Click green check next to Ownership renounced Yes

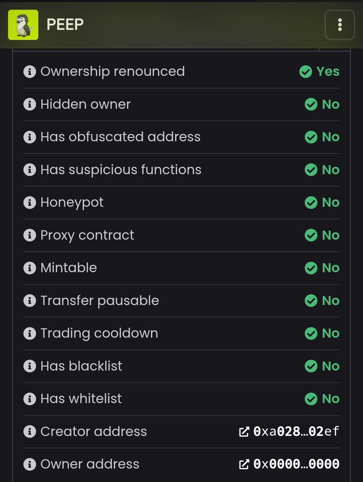(306, 72)
